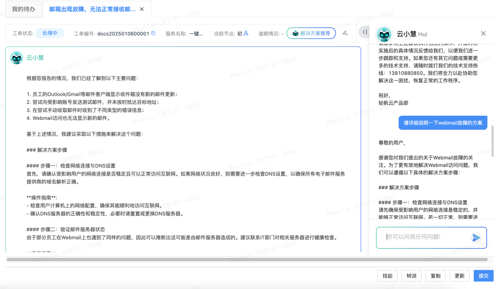Click the share icon beside 解决方案推荐
Viewport: 499px width, 289px height.
click(x=345, y=34)
